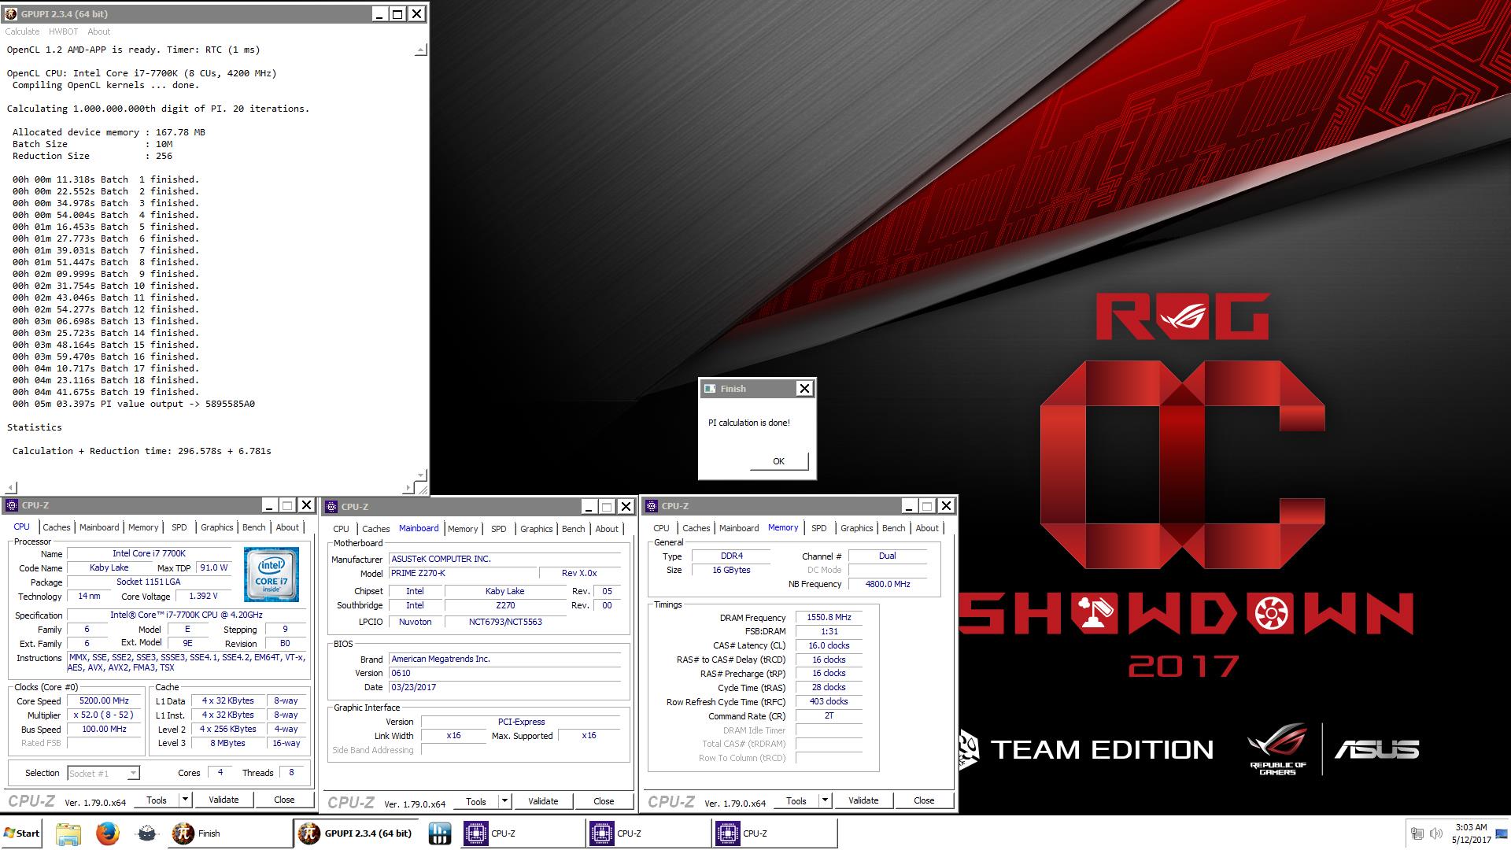
Task: Open Memory tab in middle CPU-Z window
Action: [463, 529]
